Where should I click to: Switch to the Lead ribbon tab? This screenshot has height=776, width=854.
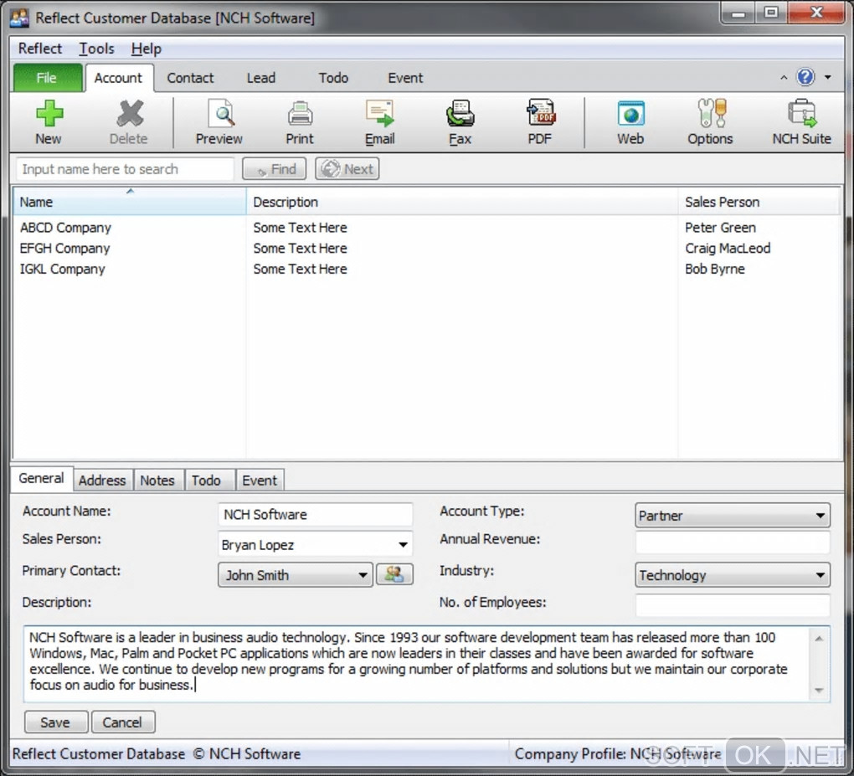tap(261, 78)
